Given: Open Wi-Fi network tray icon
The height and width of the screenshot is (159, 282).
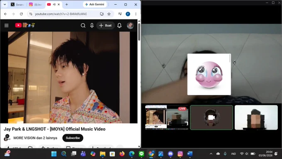Looking at the screenshot, I should tap(242, 154).
